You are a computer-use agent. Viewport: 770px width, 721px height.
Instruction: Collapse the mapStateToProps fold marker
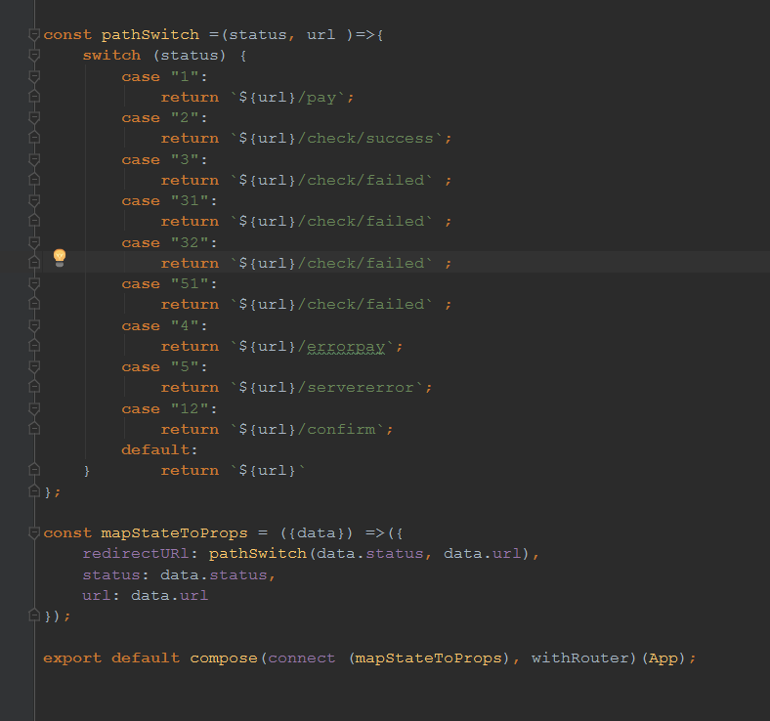pyautogui.click(x=34, y=533)
